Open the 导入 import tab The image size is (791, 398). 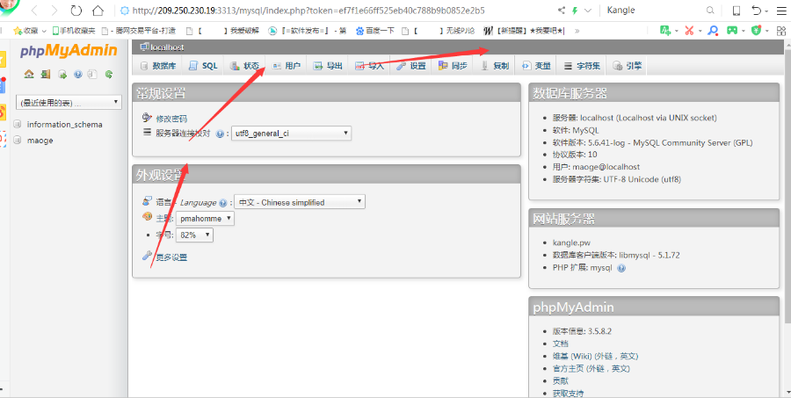click(x=369, y=66)
